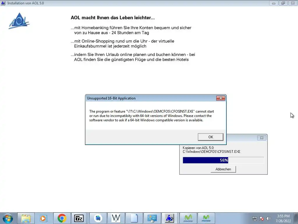The height and width of the screenshot is (224, 298).
Task: Click the 'Kopieren von AOL 5.0:' label
Action: [x=198, y=148]
